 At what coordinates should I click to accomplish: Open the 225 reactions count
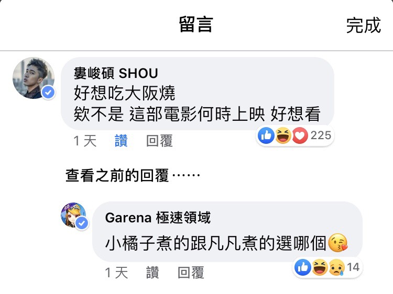321,135
